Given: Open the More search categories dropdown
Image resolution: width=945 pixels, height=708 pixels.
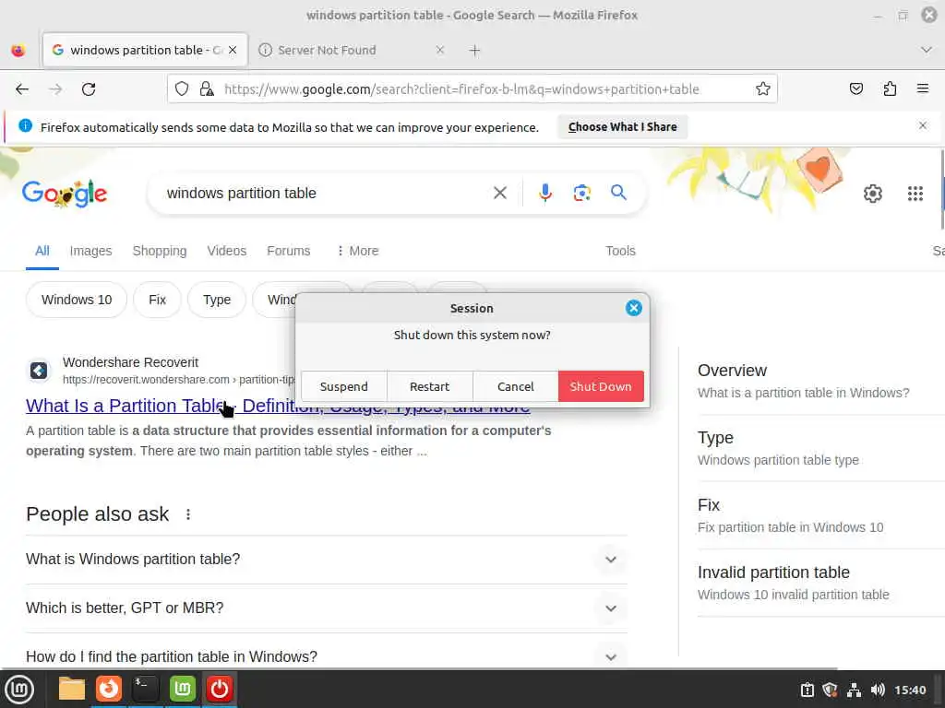Looking at the screenshot, I should point(357,251).
